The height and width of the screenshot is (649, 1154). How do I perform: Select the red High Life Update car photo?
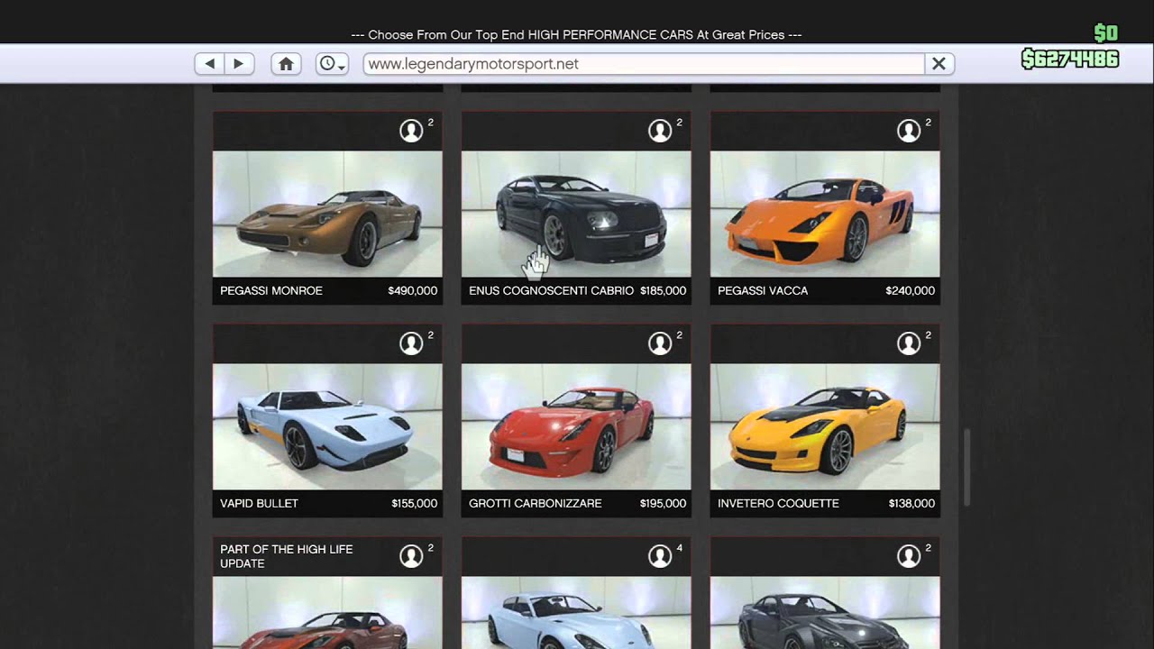click(327, 612)
